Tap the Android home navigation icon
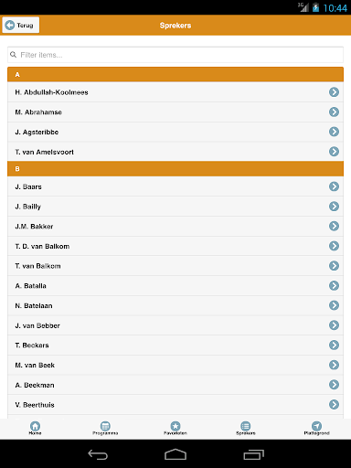The height and width of the screenshot is (468, 351). (175, 454)
